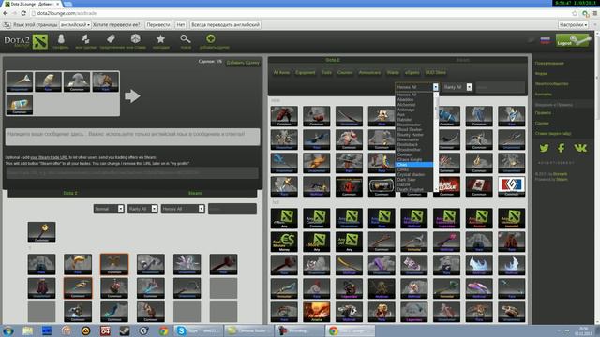Select the red-blue logo on white item
Screen dimensions: 600x337
pyautogui.click(x=512, y=186)
